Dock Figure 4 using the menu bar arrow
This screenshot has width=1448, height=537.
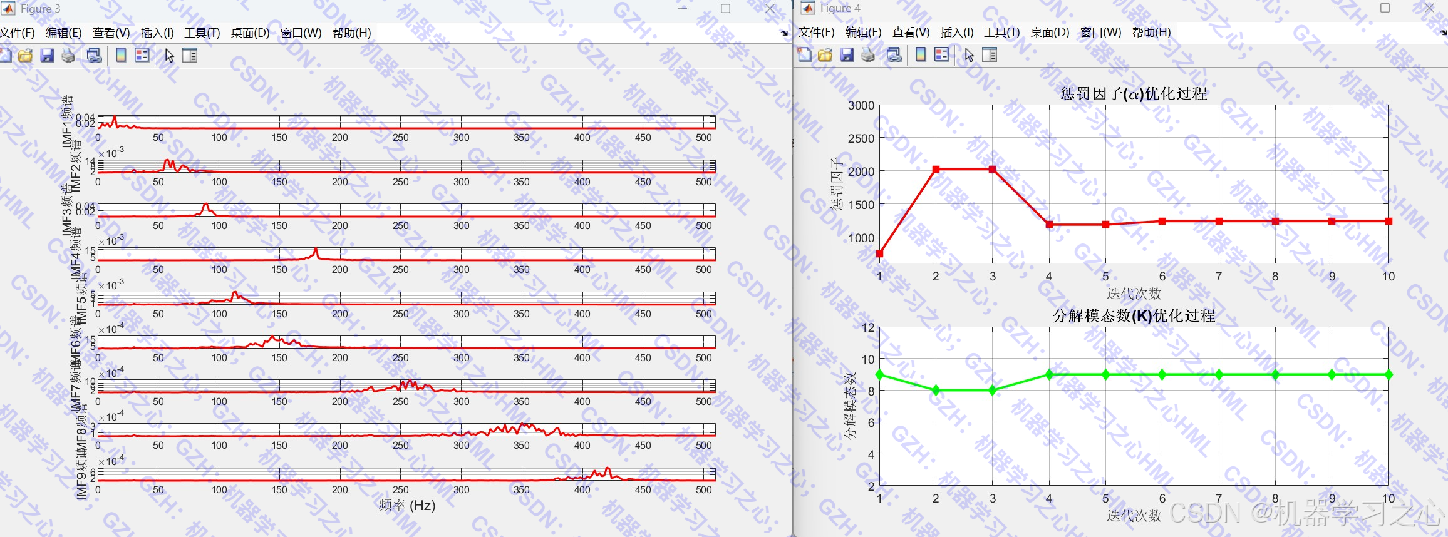pos(1444,33)
